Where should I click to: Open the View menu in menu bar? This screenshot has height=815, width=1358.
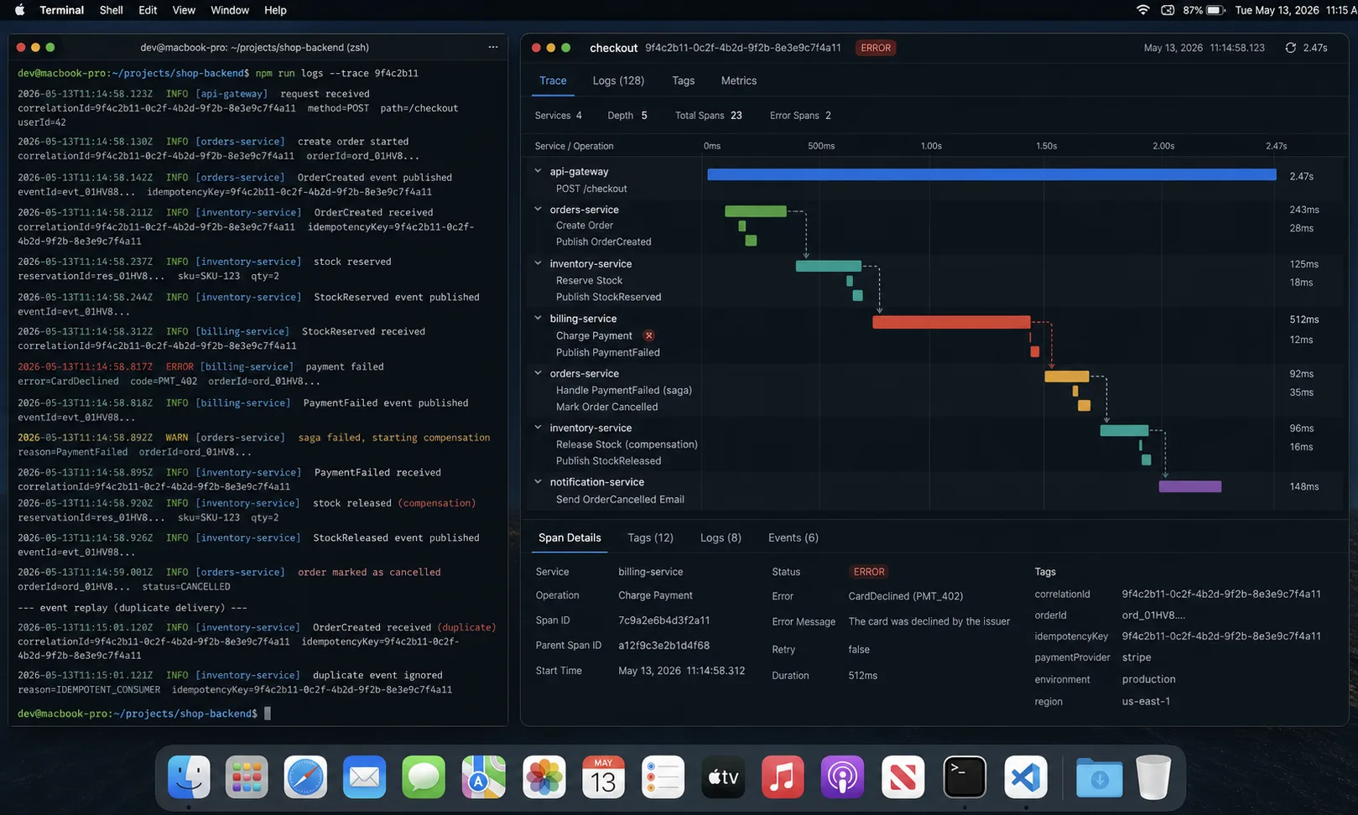184,10
